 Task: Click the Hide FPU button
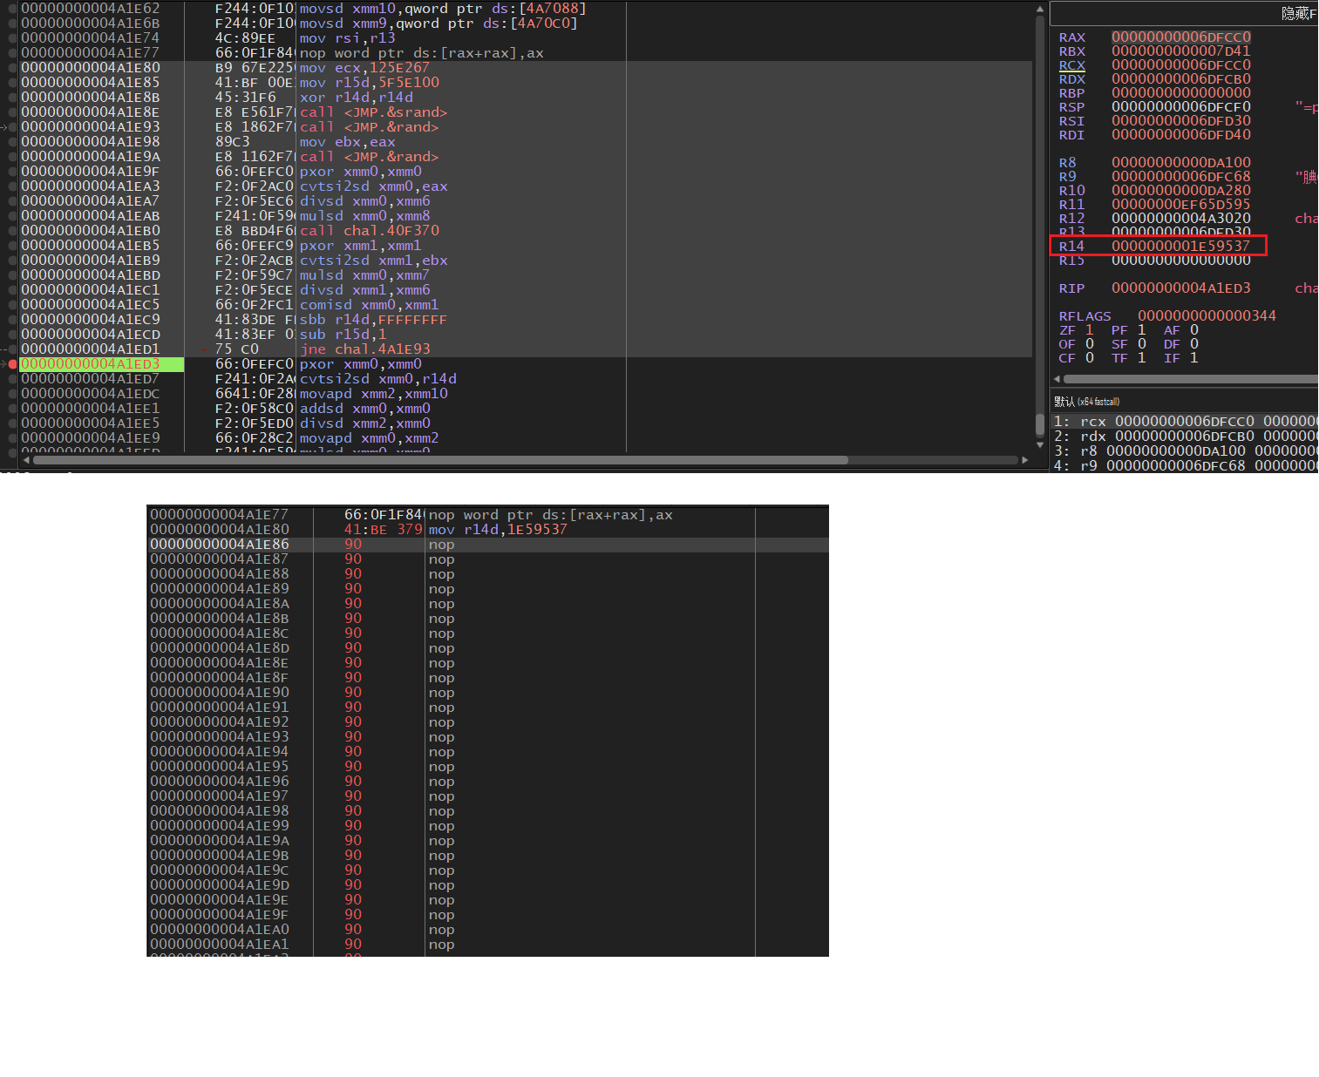pos(1297,13)
